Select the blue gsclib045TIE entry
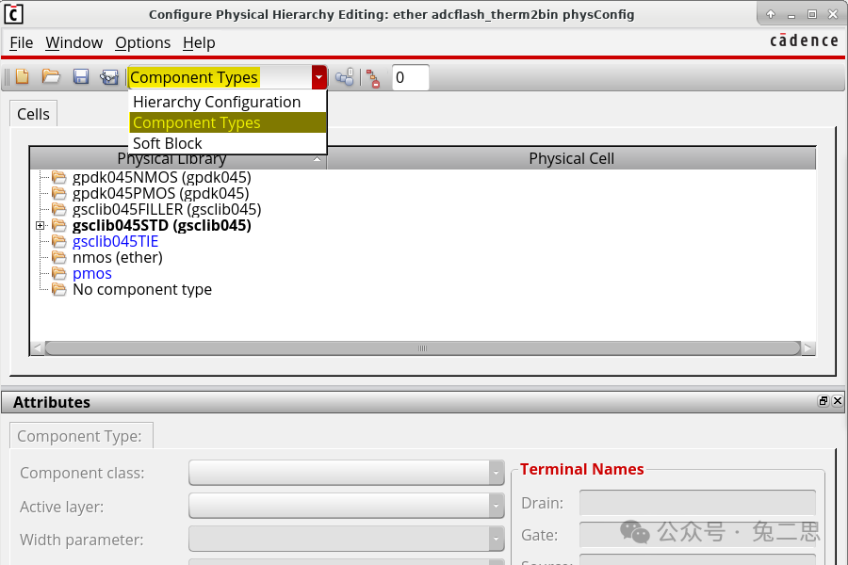848x565 pixels. [115, 242]
